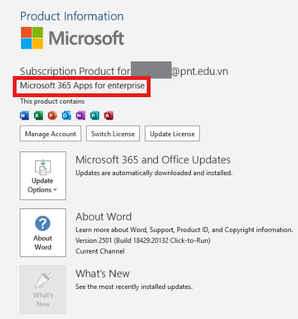Click the PowerPoint app icon
Image resolution: width=298 pixels, height=319 pixels.
(52, 116)
